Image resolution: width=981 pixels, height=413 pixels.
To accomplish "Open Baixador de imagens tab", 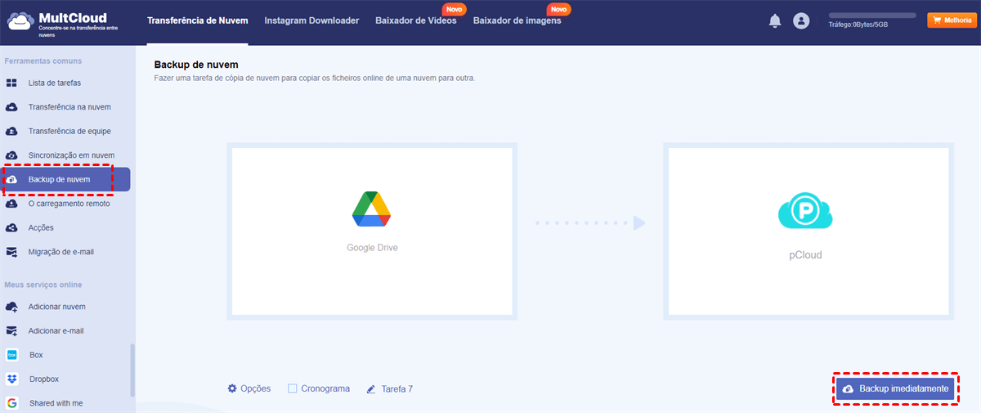I will [x=517, y=20].
